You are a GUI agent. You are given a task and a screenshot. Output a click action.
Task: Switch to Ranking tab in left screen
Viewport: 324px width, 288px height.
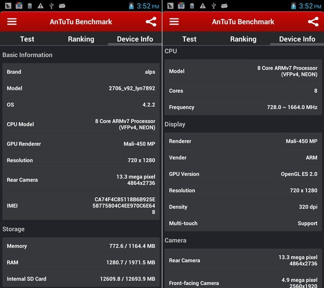pyautogui.click(x=81, y=39)
